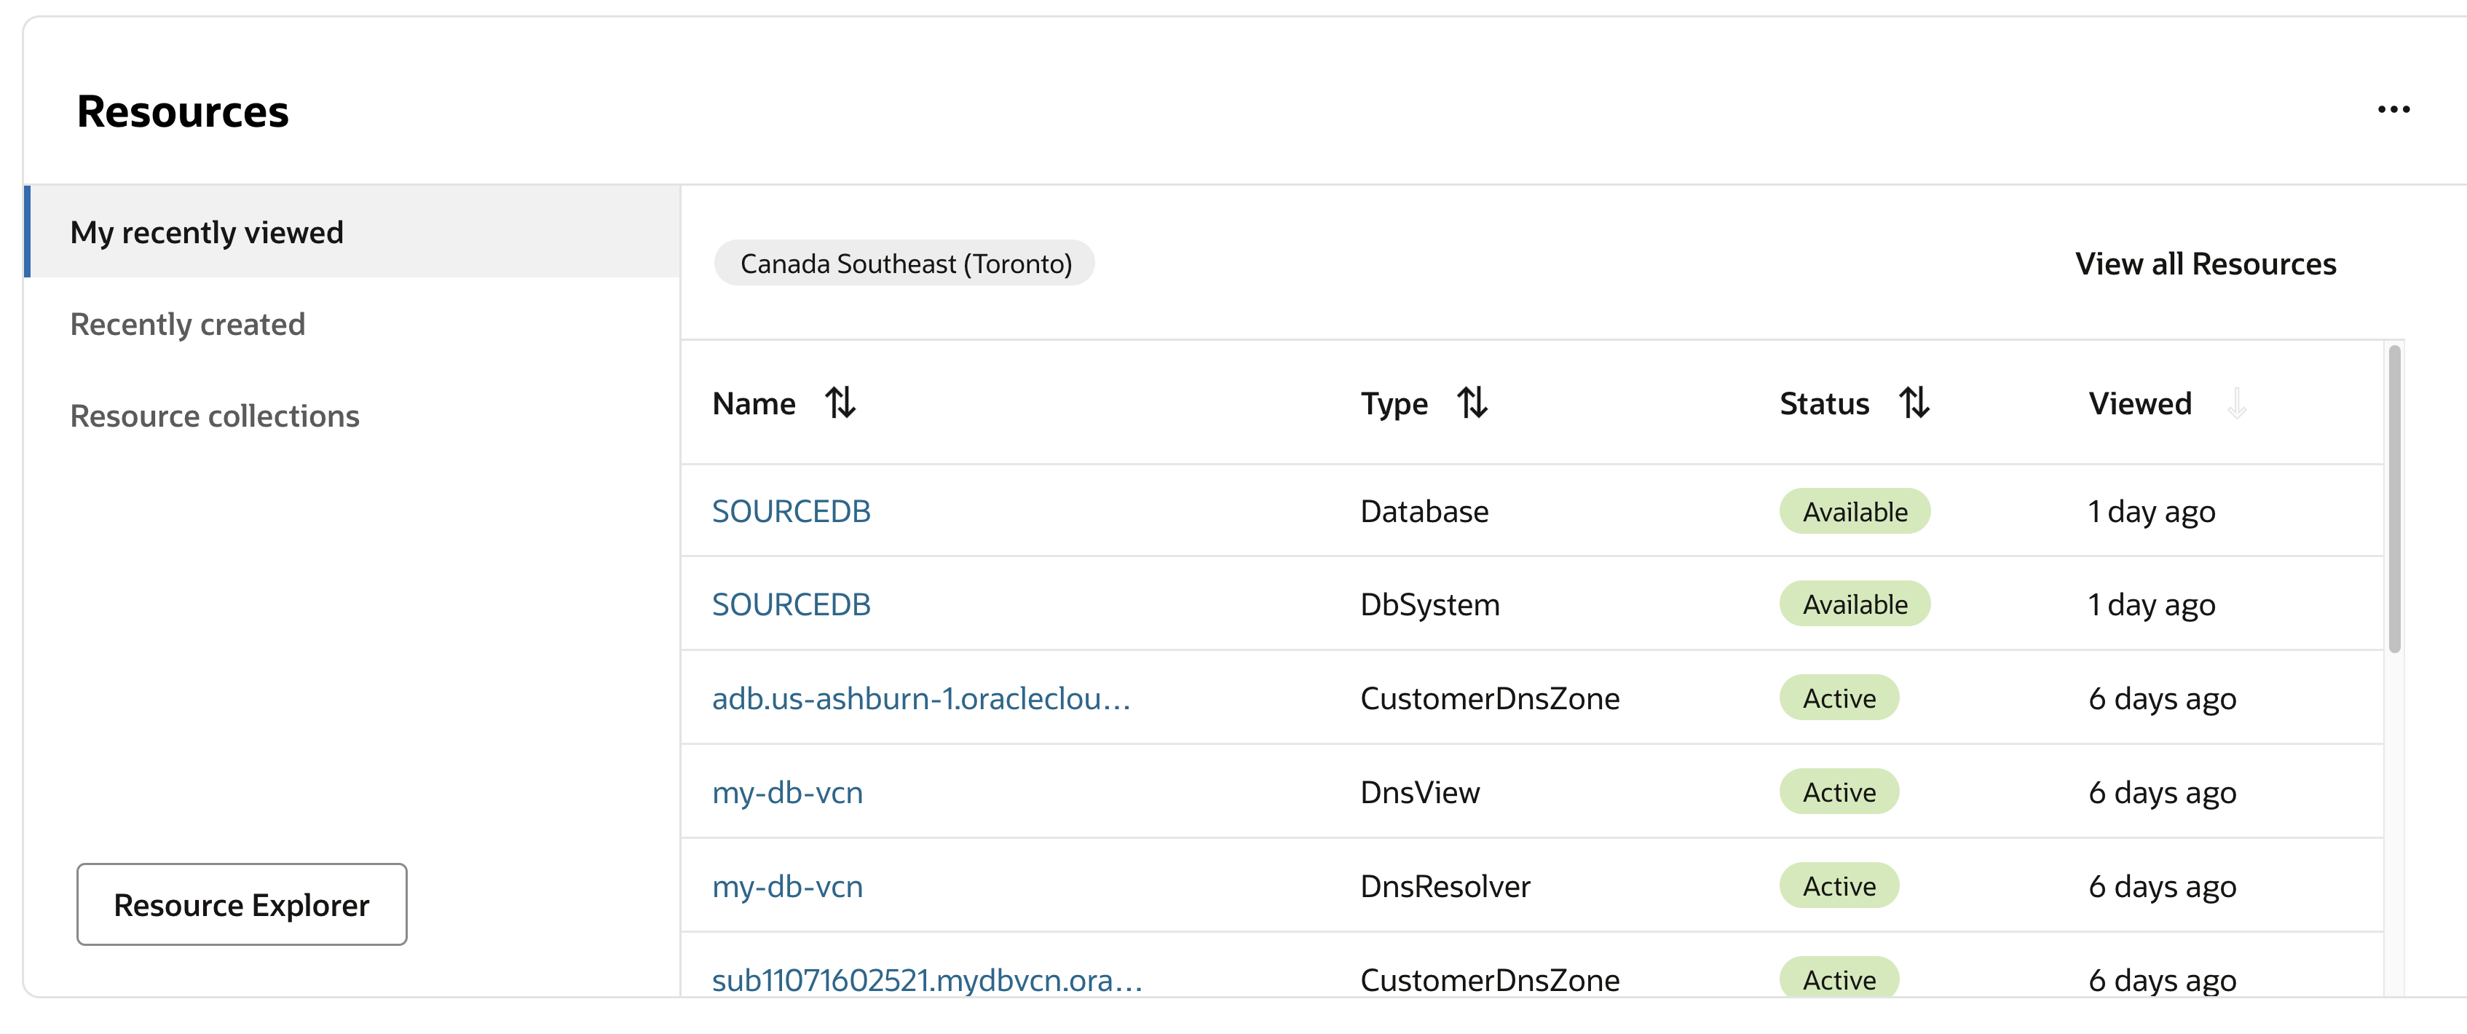Image resolution: width=2467 pixels, height=1034 pixels.
Task: Sort table by Type column arrows
Action: click(x=1472, y=403)
